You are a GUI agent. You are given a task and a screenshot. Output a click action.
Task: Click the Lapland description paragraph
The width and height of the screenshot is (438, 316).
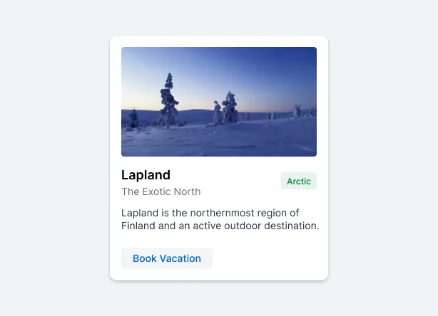(x=220, y=219)
